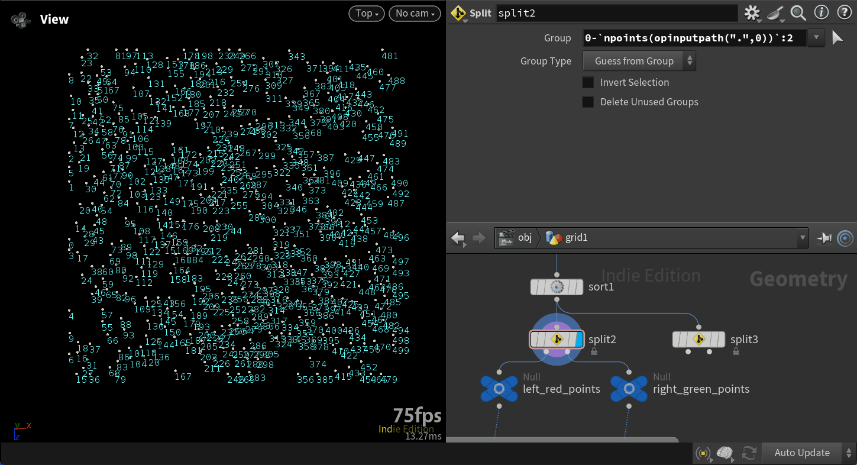Screen dimensions: 857x465
Task: Show node info with the 'i' icon
Action: point(821,12)
